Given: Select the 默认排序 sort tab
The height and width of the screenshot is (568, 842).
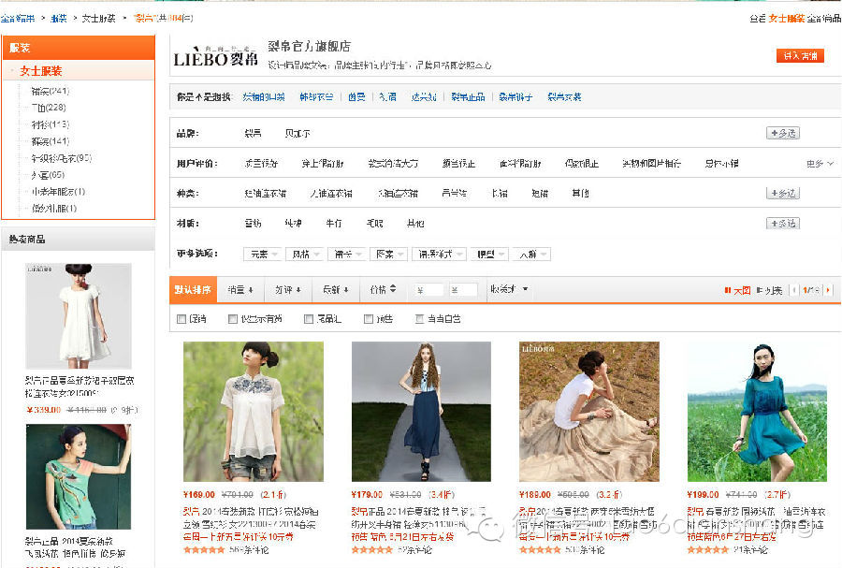Looking at the screenshot, I should [x=193, y=290].
